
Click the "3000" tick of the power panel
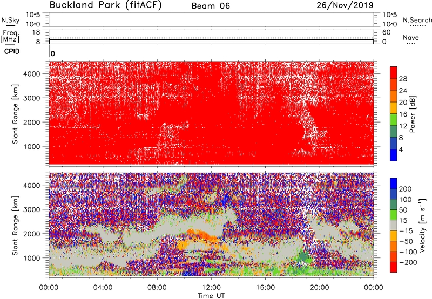(31, 98)
